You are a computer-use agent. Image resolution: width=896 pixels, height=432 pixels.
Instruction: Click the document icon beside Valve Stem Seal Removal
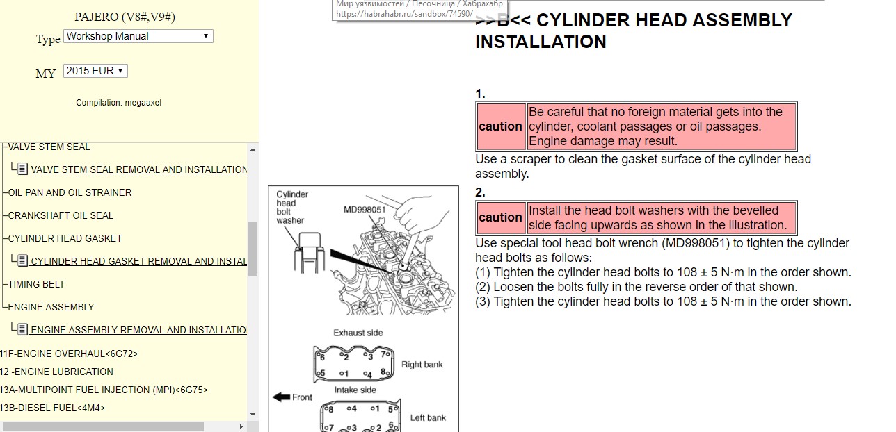pyautogui.click(x=23, y=169)
